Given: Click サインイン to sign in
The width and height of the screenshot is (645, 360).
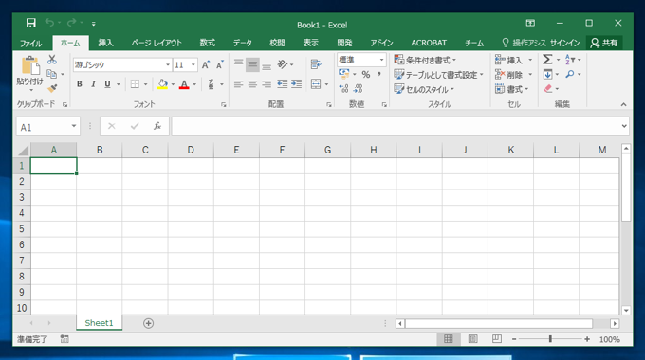Looking at the screenshot, I should tap(564, 43).
